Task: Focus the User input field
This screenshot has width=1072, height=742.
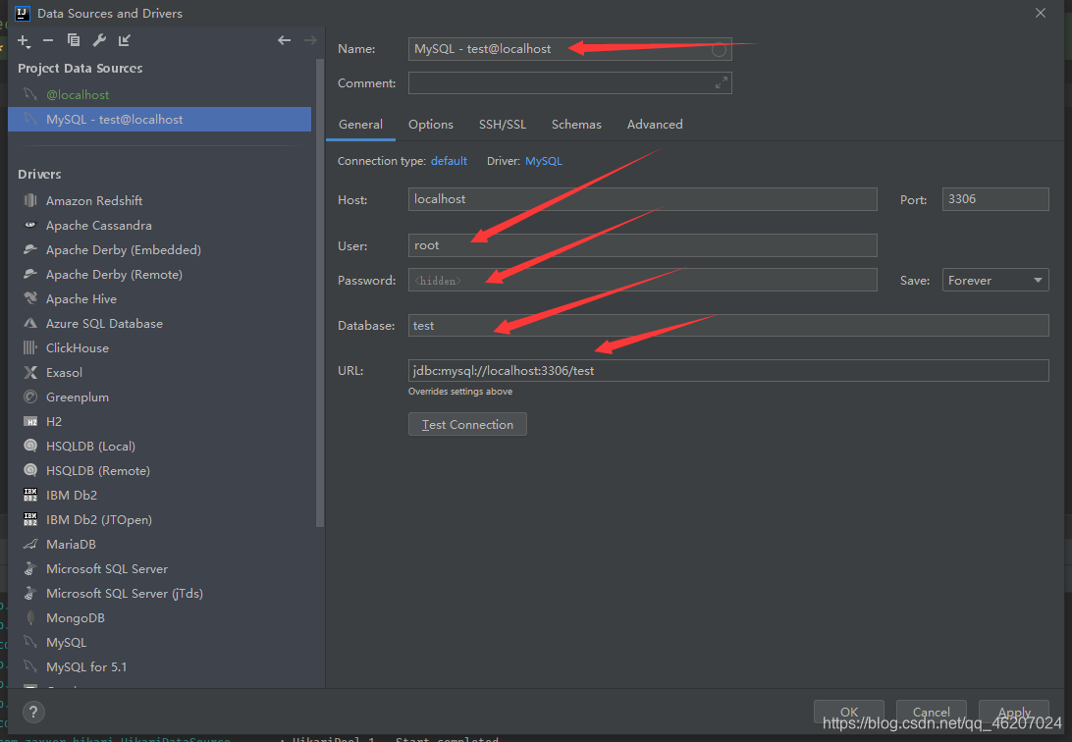Action: pyautogui.click(x=643, y=245)
